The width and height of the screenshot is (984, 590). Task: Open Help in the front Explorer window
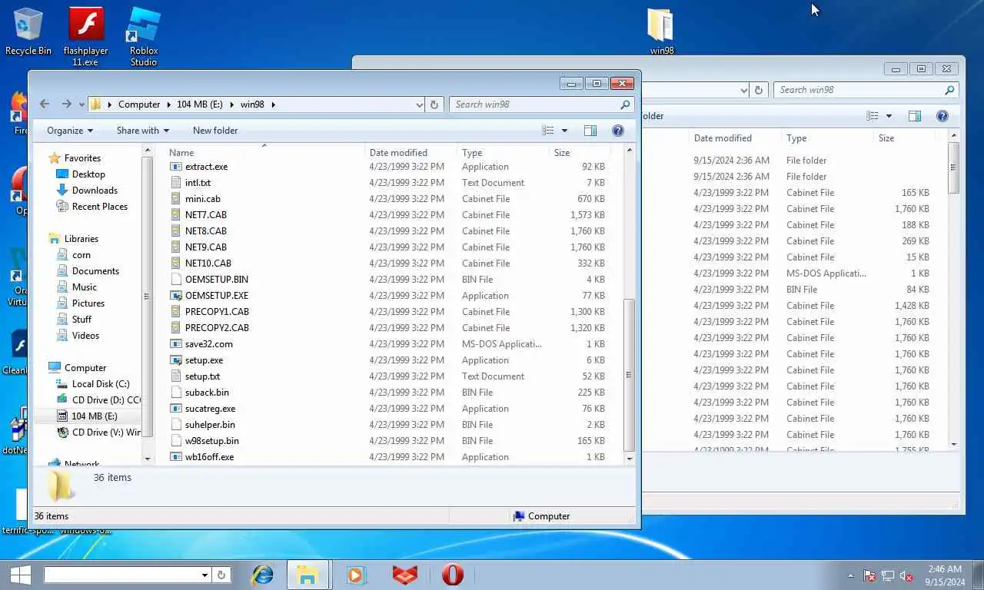point(617,131)
